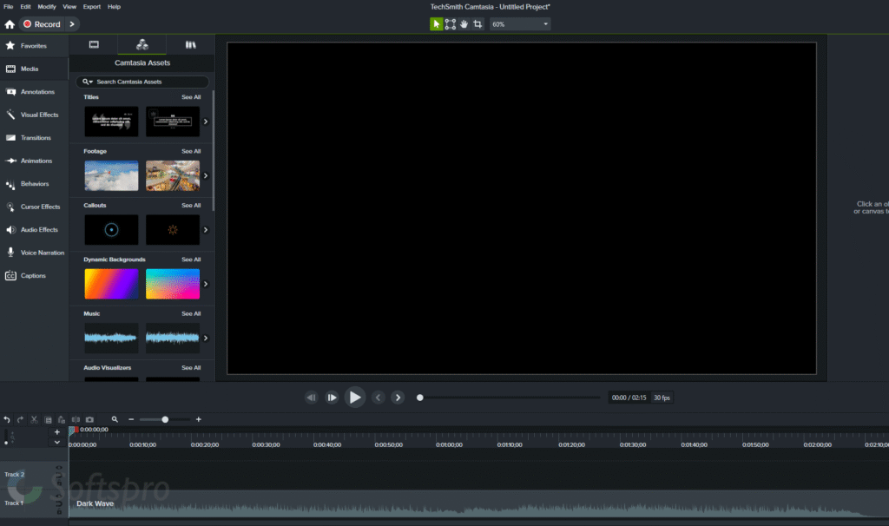Copy with the timeline copy icon
The height and width of the screenshot is (526, 889).
pyautogui.click(x=49, y=420)
